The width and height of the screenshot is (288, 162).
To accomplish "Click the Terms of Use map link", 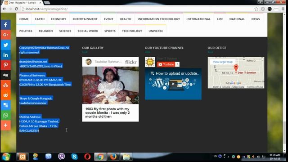I will pos(255,87).
